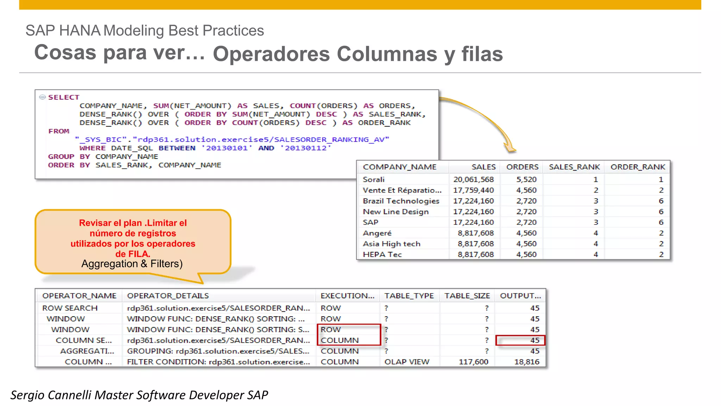Screen dimensions: 721x406
Task: Click the sales value 17,759,440
Action: point(474,190)
